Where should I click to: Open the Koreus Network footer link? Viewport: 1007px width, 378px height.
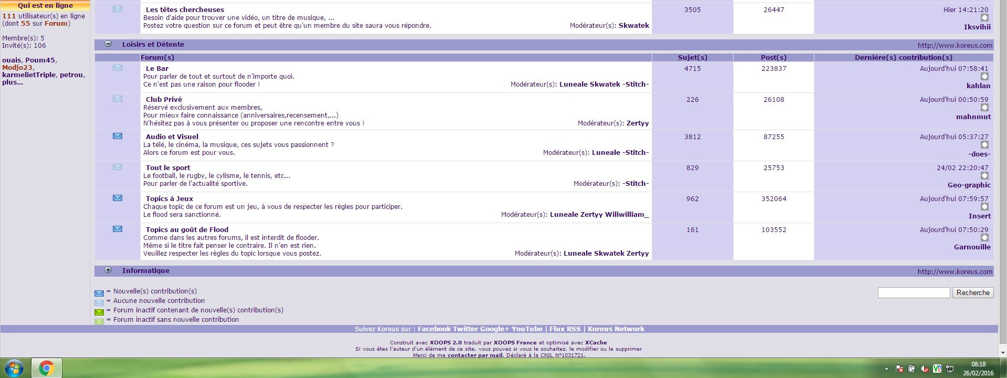tap(616, 329)
